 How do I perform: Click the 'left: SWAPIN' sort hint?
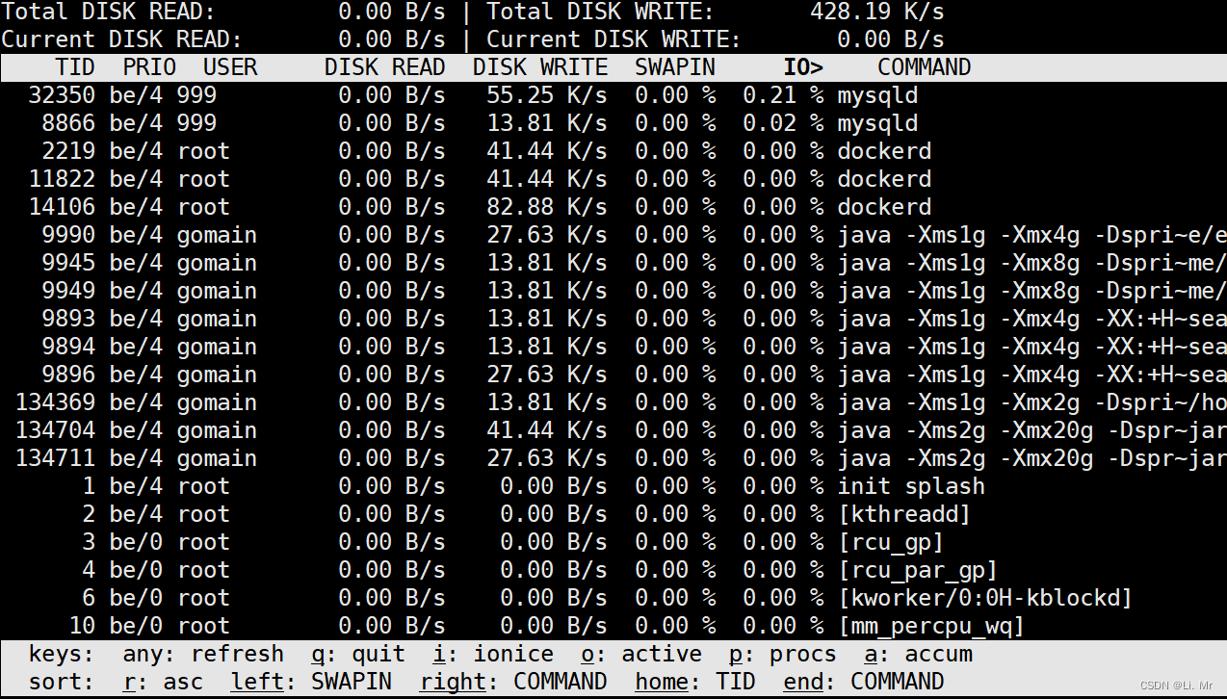coord(311,683)
